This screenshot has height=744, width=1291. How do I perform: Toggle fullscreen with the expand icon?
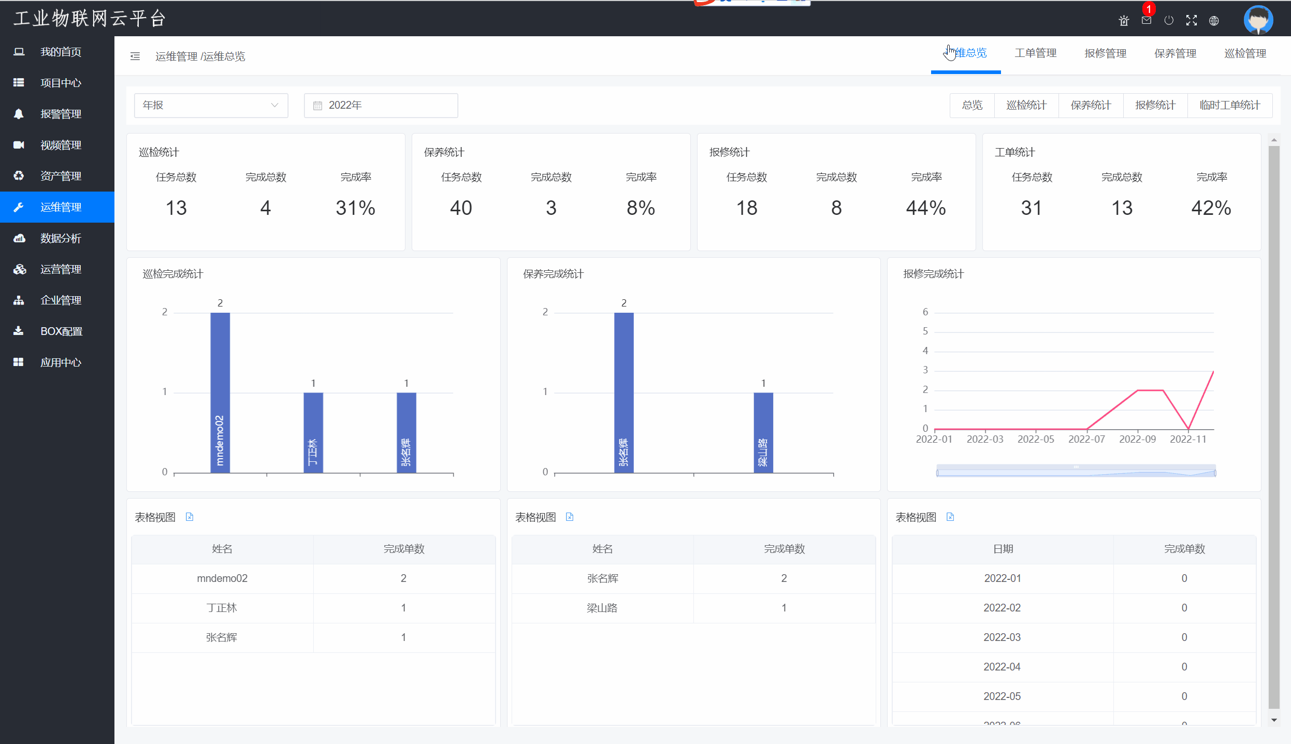[1192, 21]
